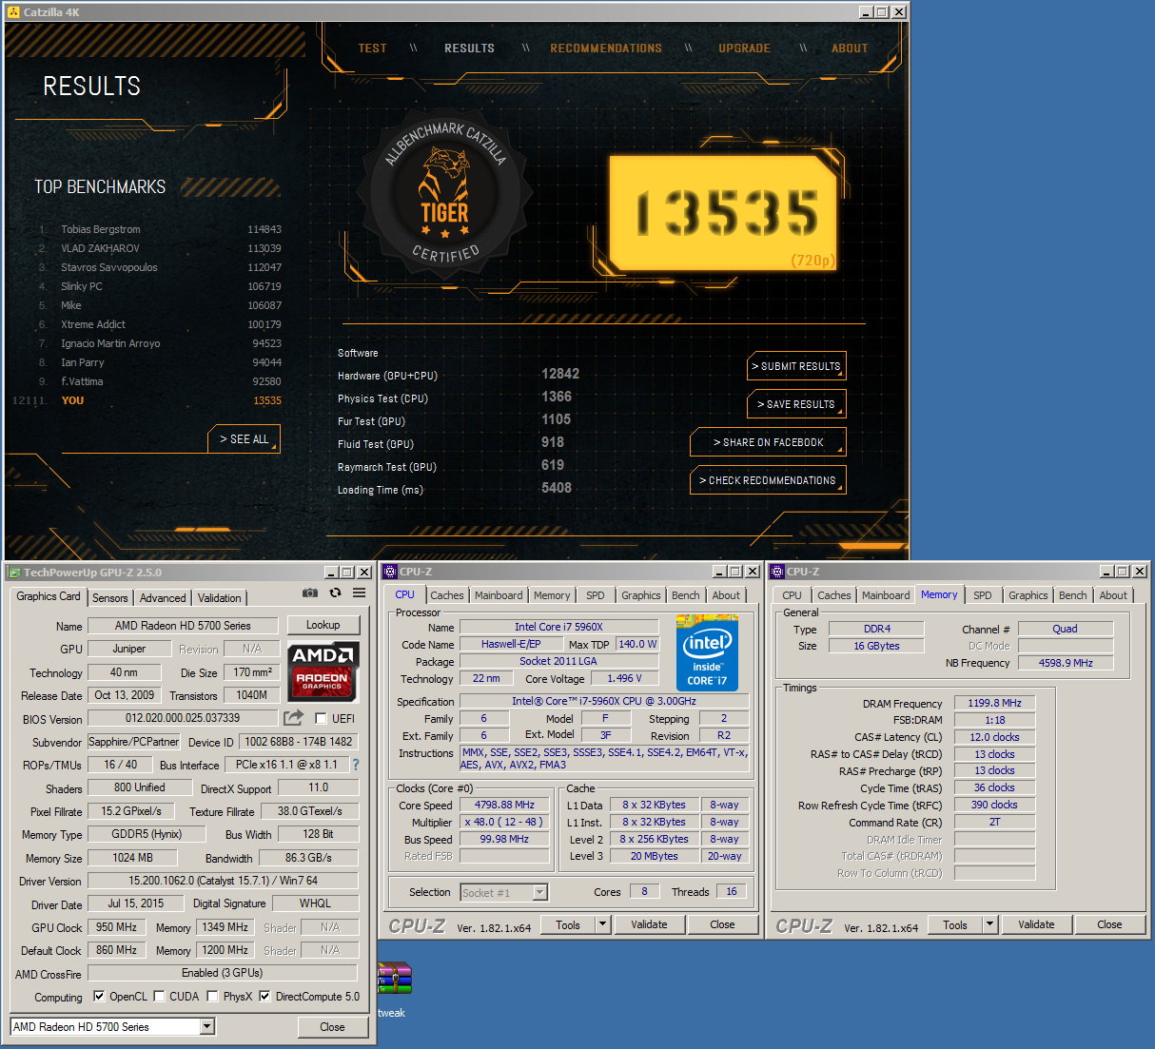
Task: Click the Driver Version field in GPU-Z
Action: 224,881
